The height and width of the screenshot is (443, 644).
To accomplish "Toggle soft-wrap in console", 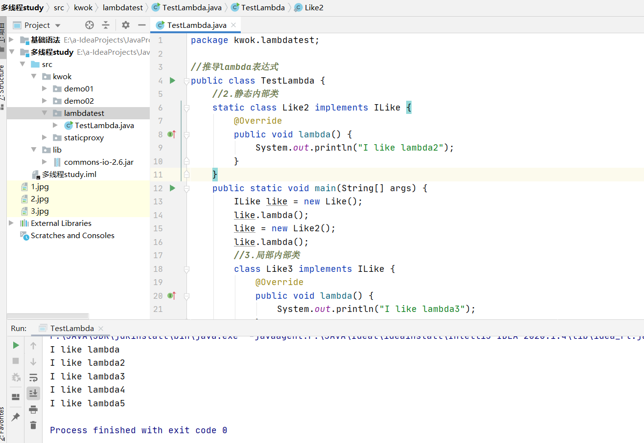I will coord(33,377).
